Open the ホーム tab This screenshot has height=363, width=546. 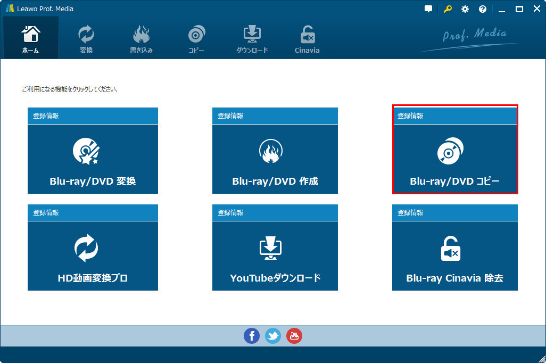31,38
